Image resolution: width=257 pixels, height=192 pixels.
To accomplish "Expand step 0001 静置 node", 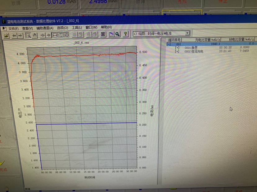I will coord(177,48).
